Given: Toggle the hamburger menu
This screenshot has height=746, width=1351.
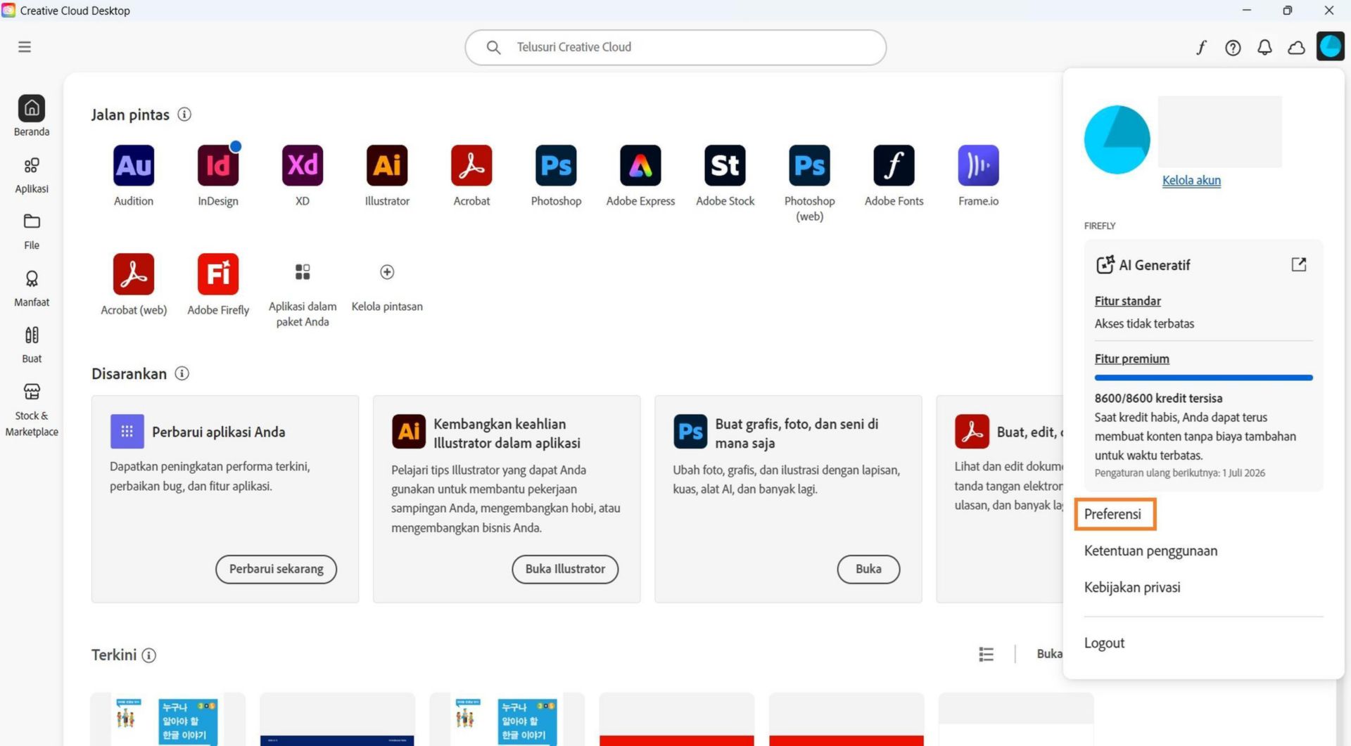Looking at the screenshot, I should tap(25, 47).
